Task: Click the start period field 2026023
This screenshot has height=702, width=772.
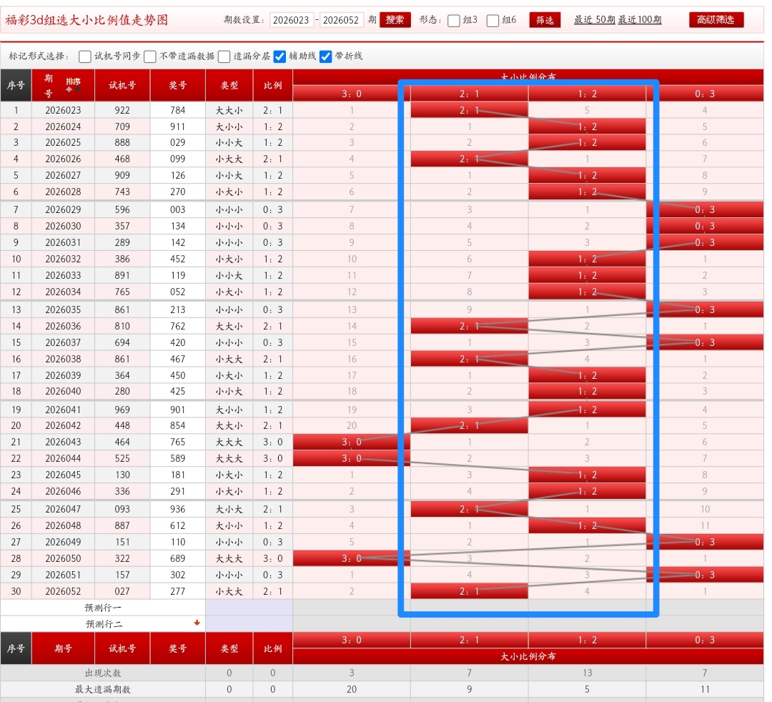Action: click(292, 20)
